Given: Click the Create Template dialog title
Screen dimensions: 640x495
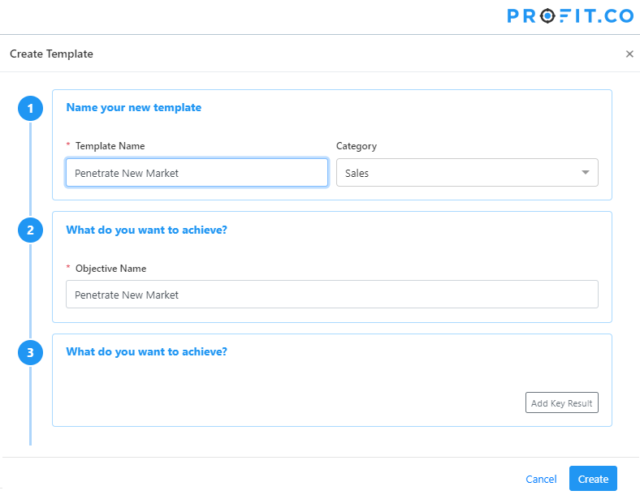Looking at the screenshot, I should 51,54.
